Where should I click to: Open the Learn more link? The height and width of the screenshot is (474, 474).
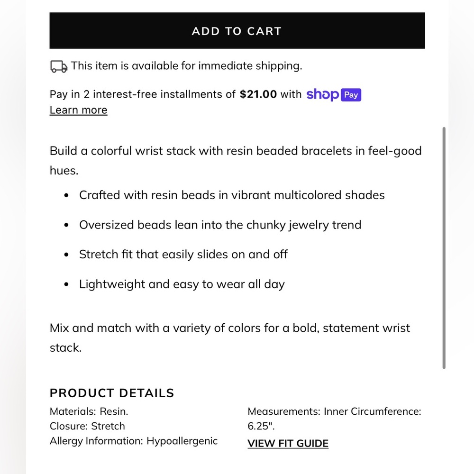[78, 110]
